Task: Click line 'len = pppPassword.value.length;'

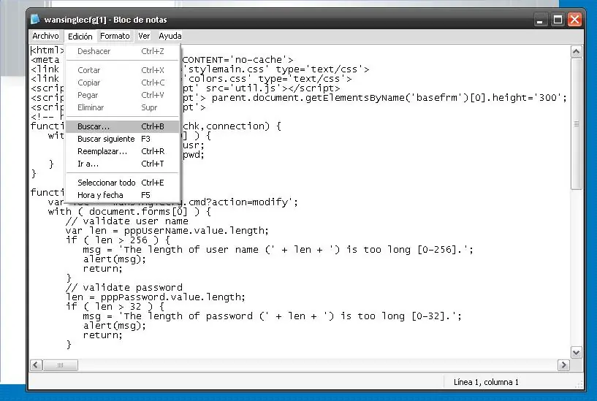Action: [x=156, y=297]
